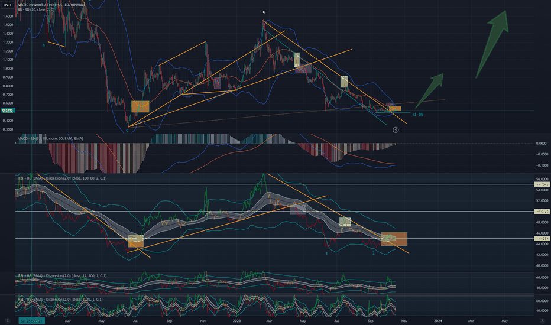Screen dimensions: 551x325
Task: Select the MACD 2D indicator legend
Action: [50, 138]
